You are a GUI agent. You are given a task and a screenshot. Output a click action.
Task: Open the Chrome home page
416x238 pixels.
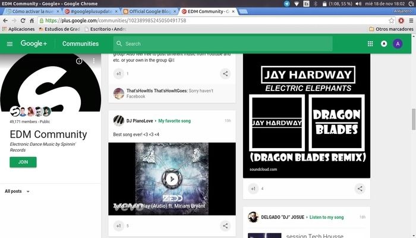pos(32,20)
